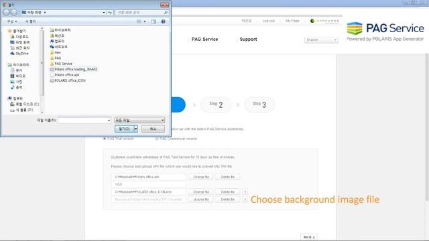Open 사진 library in the navigation pane
This screenshot has width=429, height=241.
[x=16, y=82]
